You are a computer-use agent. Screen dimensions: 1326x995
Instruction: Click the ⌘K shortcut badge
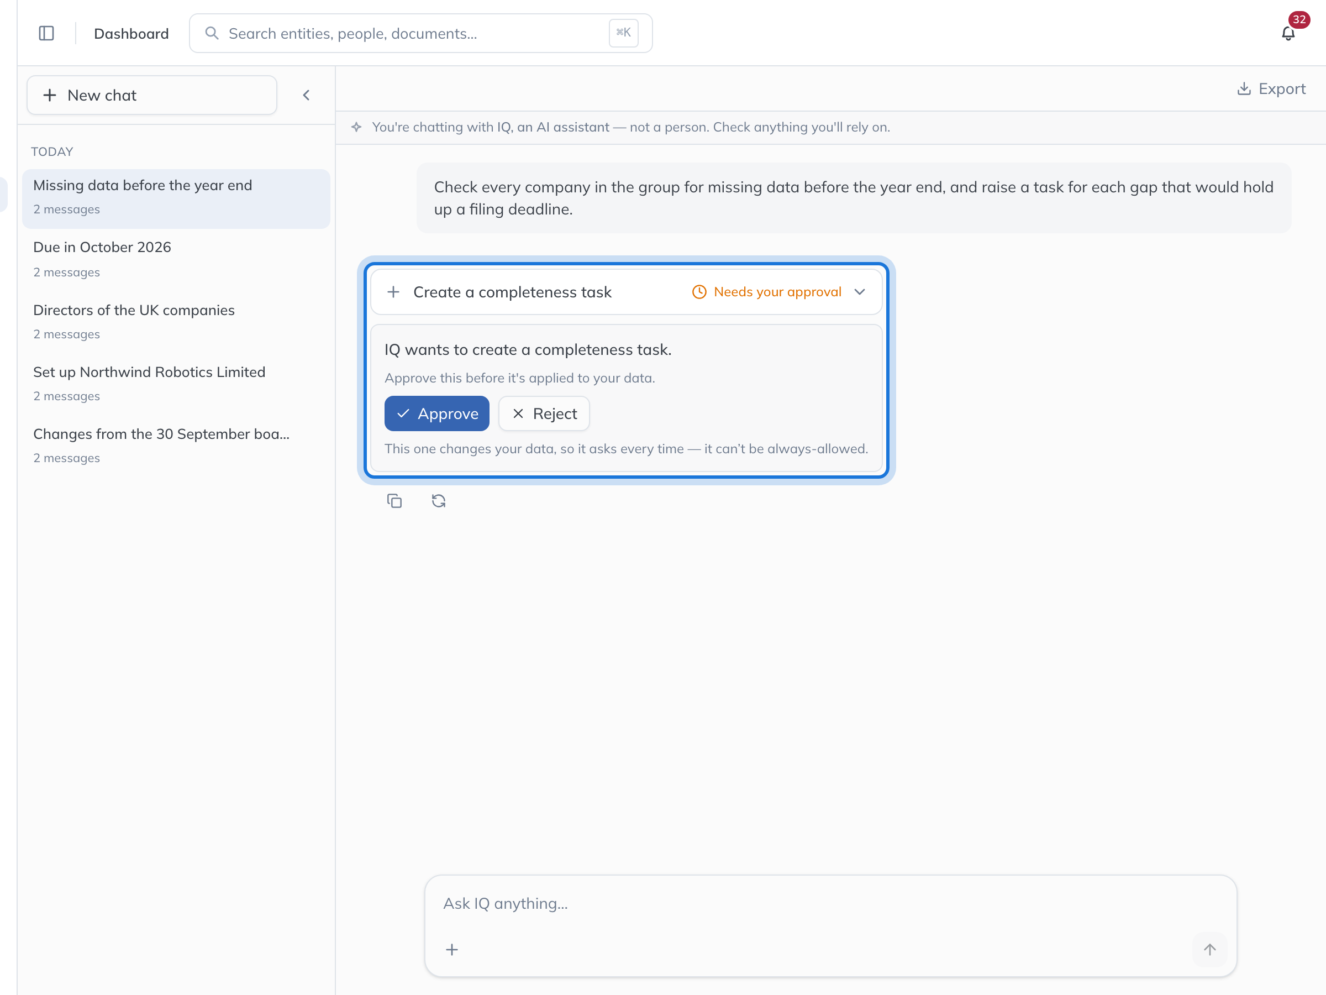point(623,33)
